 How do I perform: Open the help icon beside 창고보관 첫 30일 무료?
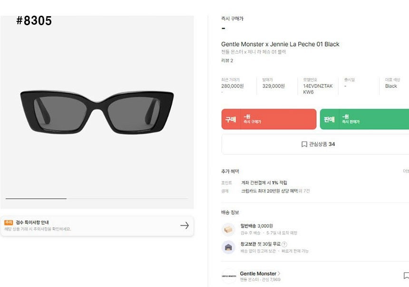tap(284, 244)
